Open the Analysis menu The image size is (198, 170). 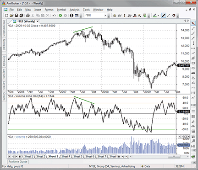click(75, 10)
